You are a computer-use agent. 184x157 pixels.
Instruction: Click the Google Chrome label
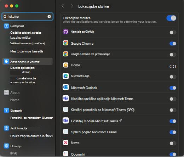coord(82,44)
